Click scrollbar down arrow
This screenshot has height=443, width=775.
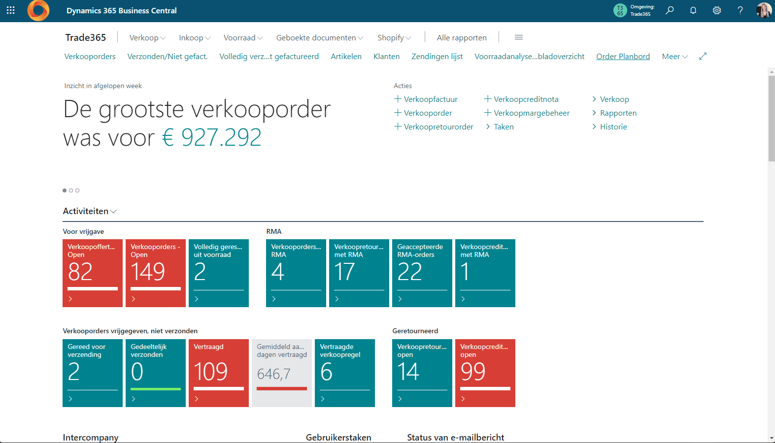771,438
